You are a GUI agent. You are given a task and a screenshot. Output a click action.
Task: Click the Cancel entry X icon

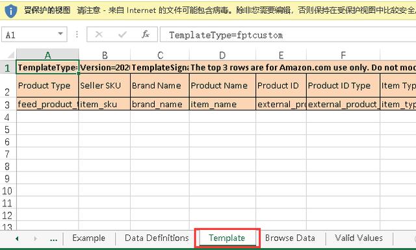[x=99, y=34]
